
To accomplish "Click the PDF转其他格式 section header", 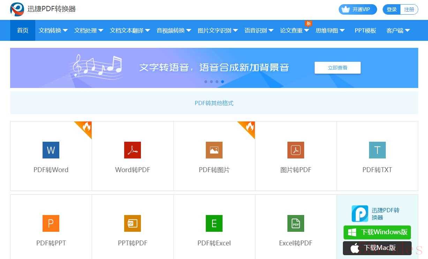I will click(214, 103).
